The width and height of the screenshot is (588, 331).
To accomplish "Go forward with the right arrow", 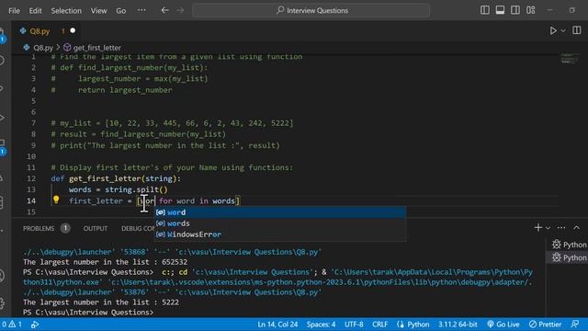I will tap(180, 10).
